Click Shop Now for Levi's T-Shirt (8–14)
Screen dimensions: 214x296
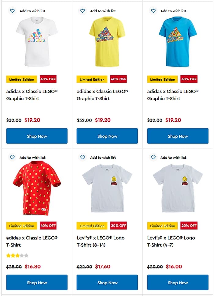pos(107,283)
